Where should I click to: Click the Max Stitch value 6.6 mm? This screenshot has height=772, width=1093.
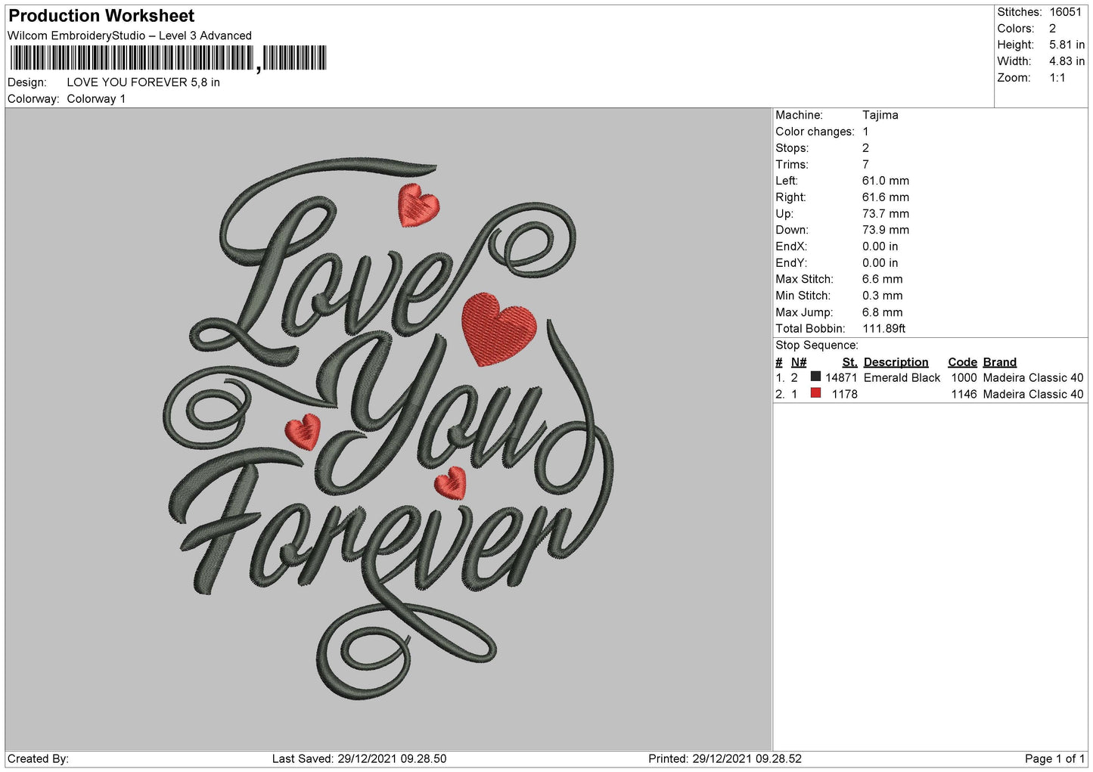[883, 279]
